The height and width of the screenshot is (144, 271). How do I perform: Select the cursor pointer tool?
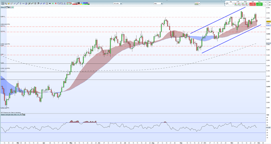click(x=3, y=4)
